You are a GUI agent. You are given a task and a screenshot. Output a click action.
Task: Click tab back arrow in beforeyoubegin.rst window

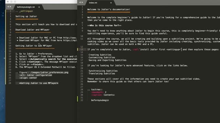(x=8, y=7)
